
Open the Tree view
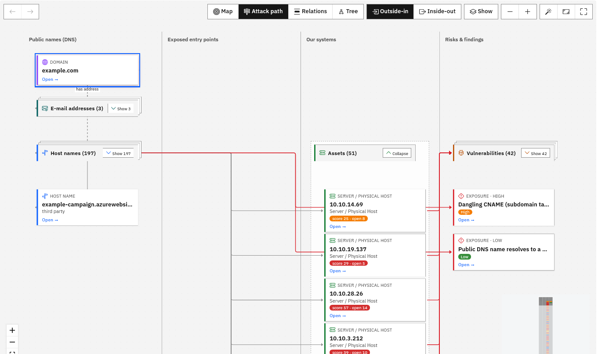[348, 11]
